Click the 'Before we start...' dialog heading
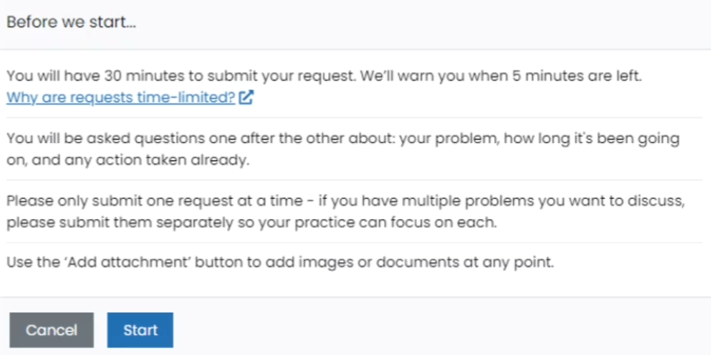The height and width of the screenshot is (355, 711). coord(71,22)
